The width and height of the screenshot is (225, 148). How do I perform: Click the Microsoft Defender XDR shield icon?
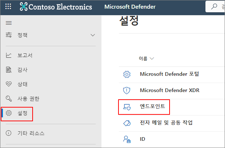[127, 91]
